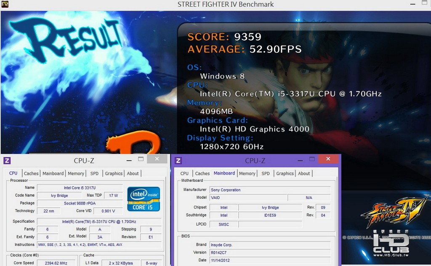Open About tab in right CPU-Z window
The width and height of the screenshot is (431, 266).
[x=304, y=174]
